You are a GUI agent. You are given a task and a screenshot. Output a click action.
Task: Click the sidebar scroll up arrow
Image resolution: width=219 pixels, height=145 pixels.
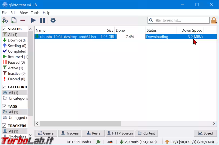(x=30, y=29)
